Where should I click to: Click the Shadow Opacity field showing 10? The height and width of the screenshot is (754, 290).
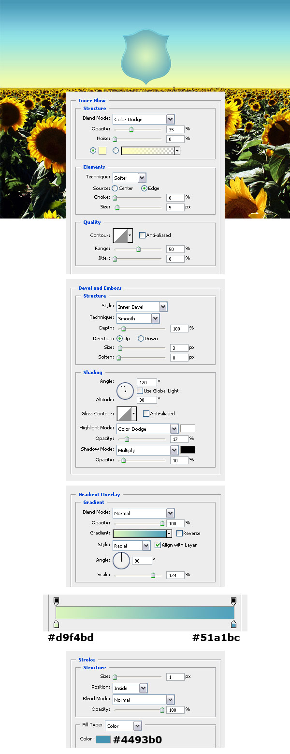179,460
